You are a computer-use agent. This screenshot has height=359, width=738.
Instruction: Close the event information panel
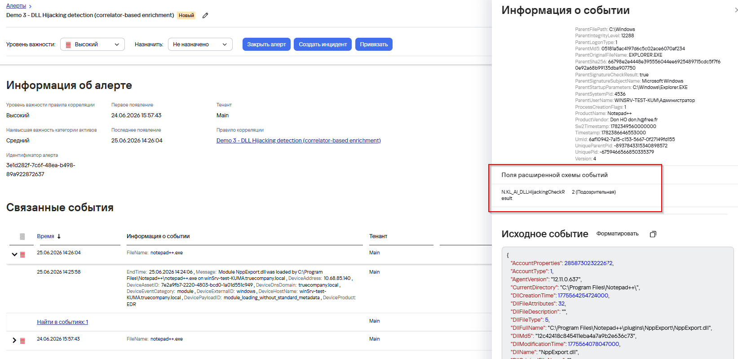[x=736, y=10]
